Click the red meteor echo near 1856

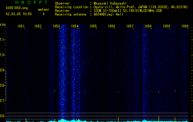point(118,92)
